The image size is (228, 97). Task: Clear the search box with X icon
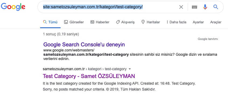click(181, 7)
